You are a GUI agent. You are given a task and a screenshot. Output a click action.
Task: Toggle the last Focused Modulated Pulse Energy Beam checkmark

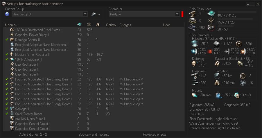(x=7, y=104)
